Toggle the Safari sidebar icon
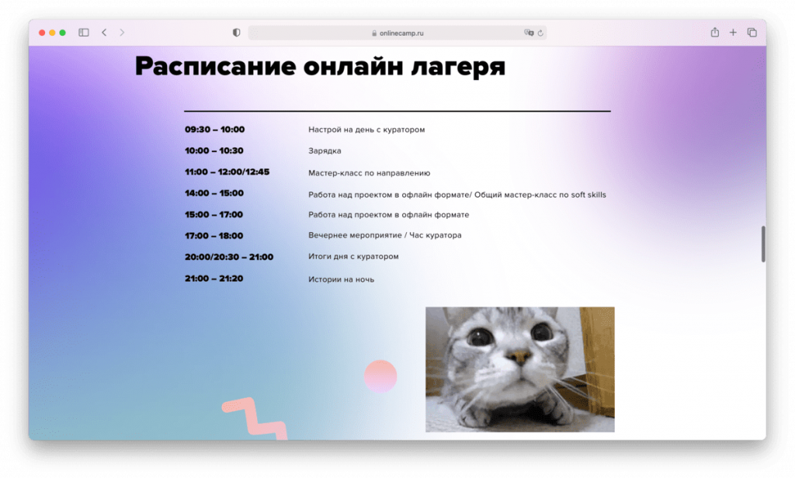Viewport: 795px width, 478px height. pos(84,33)
